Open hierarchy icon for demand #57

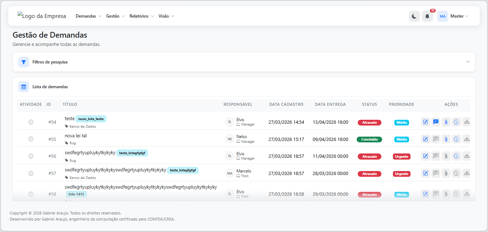(x=466, y=173)
